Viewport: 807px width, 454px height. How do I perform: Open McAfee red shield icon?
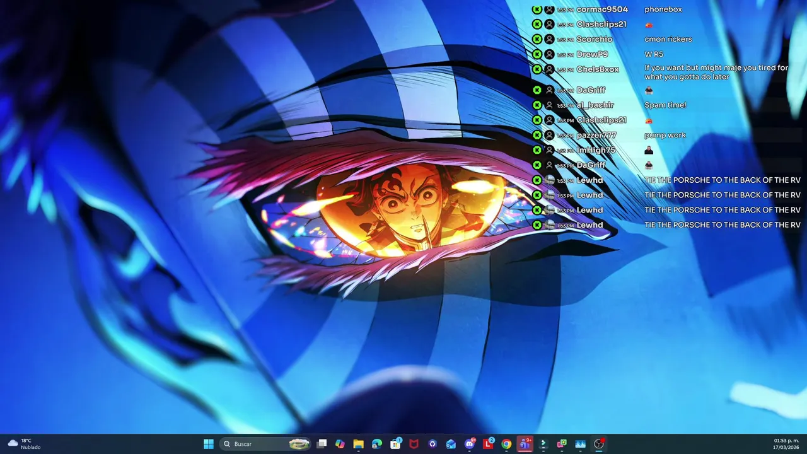pyautogui.click(x=414, y=444)
